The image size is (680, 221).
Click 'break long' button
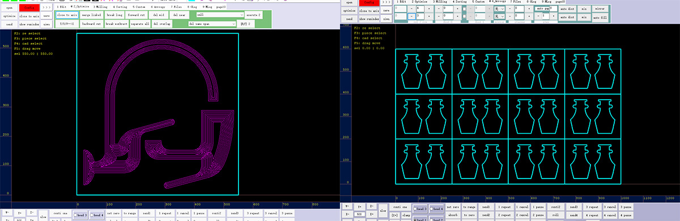point(114,15)
